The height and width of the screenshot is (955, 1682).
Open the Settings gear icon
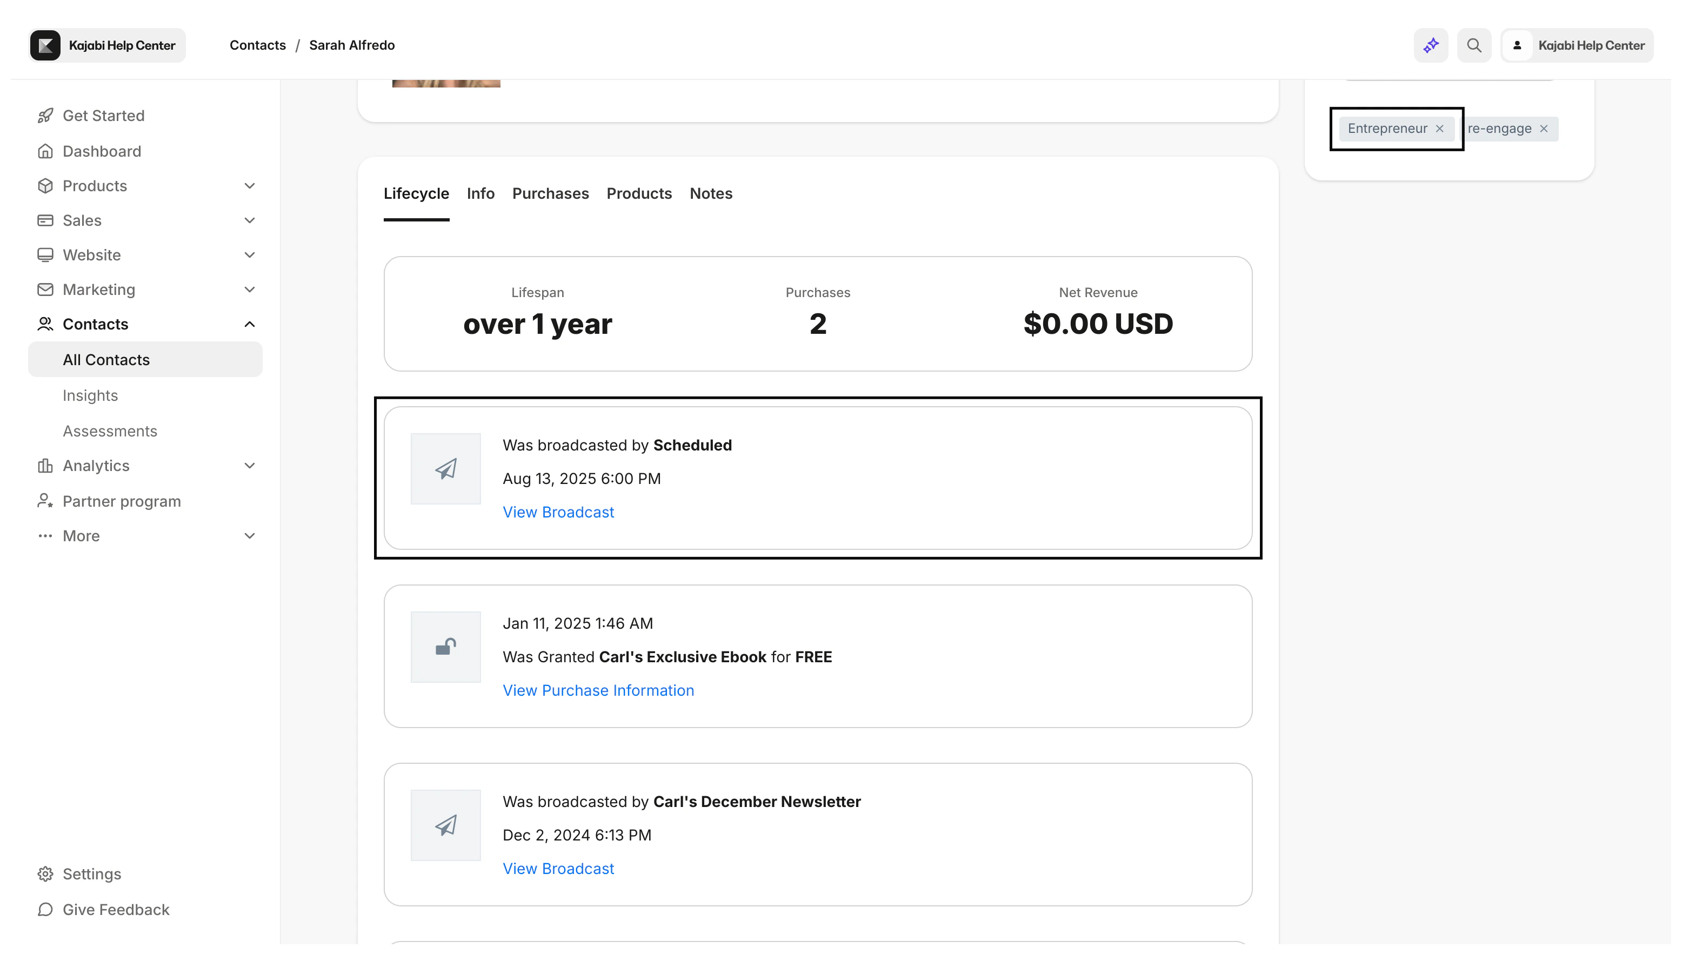(x=45, y=873)
